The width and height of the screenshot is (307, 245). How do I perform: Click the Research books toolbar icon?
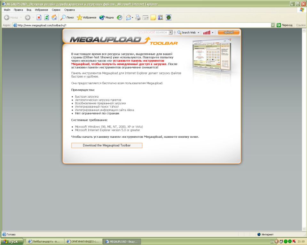point(161,18)
